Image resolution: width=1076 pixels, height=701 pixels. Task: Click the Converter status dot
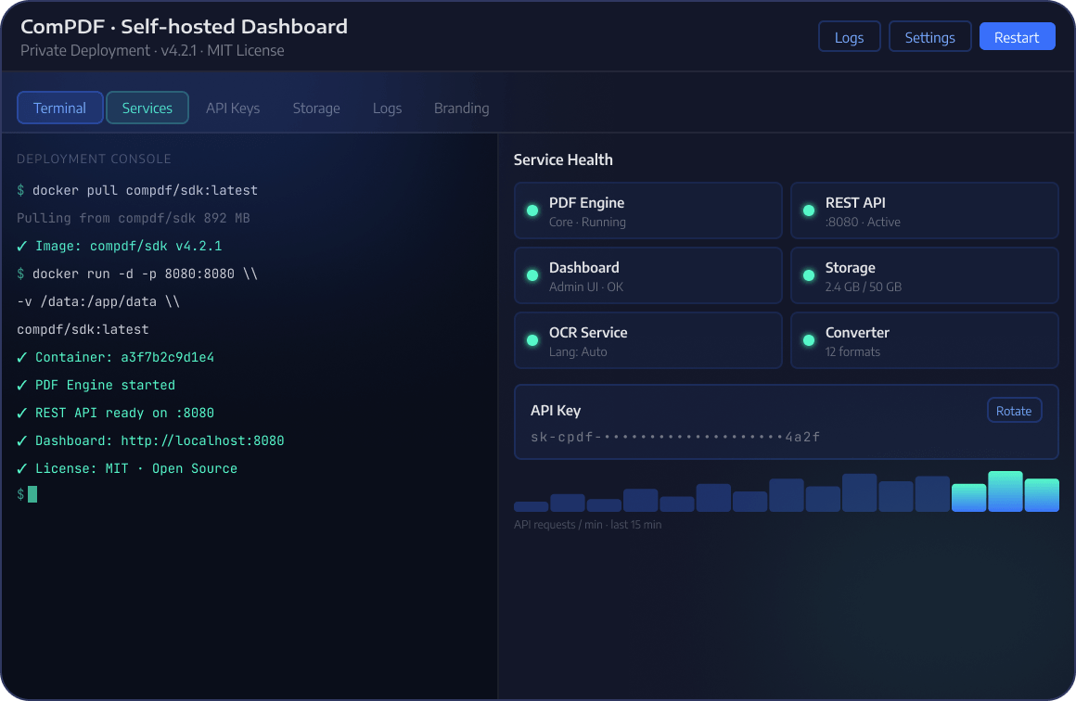point(808,340)
